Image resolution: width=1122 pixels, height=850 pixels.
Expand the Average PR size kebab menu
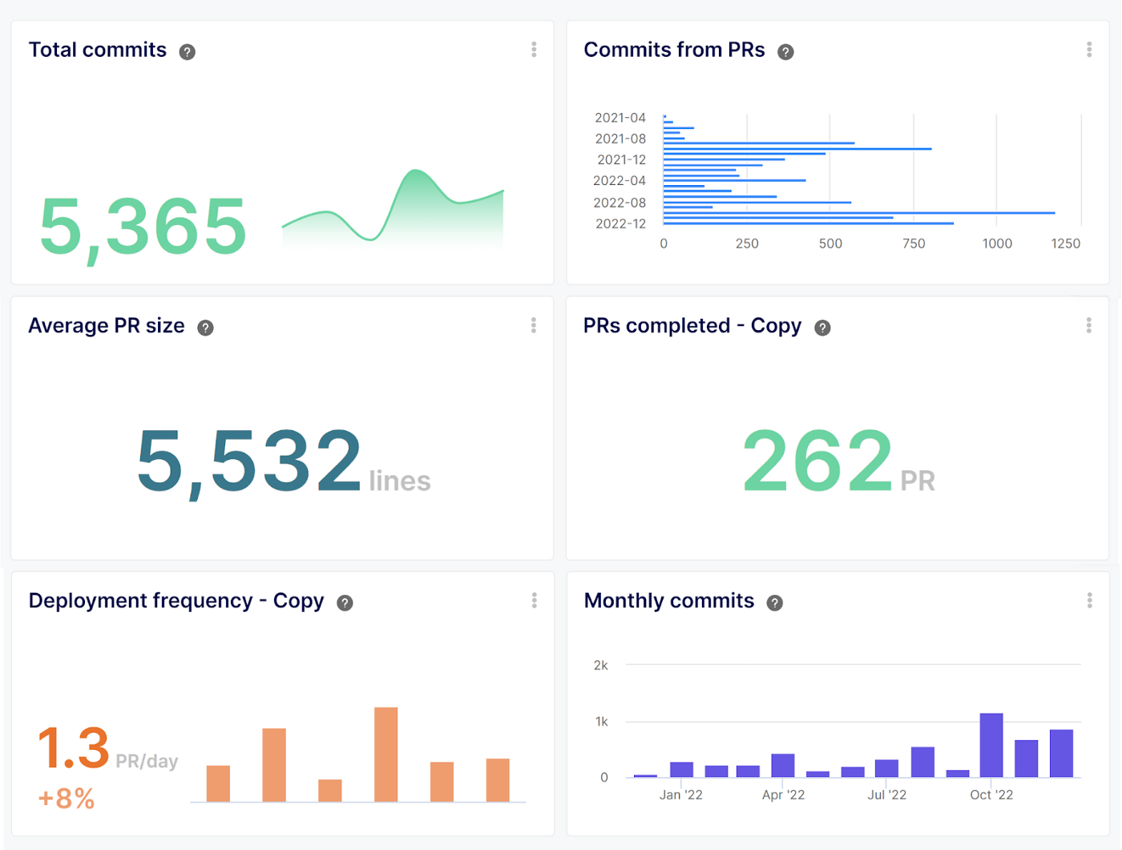click(534, 325)
